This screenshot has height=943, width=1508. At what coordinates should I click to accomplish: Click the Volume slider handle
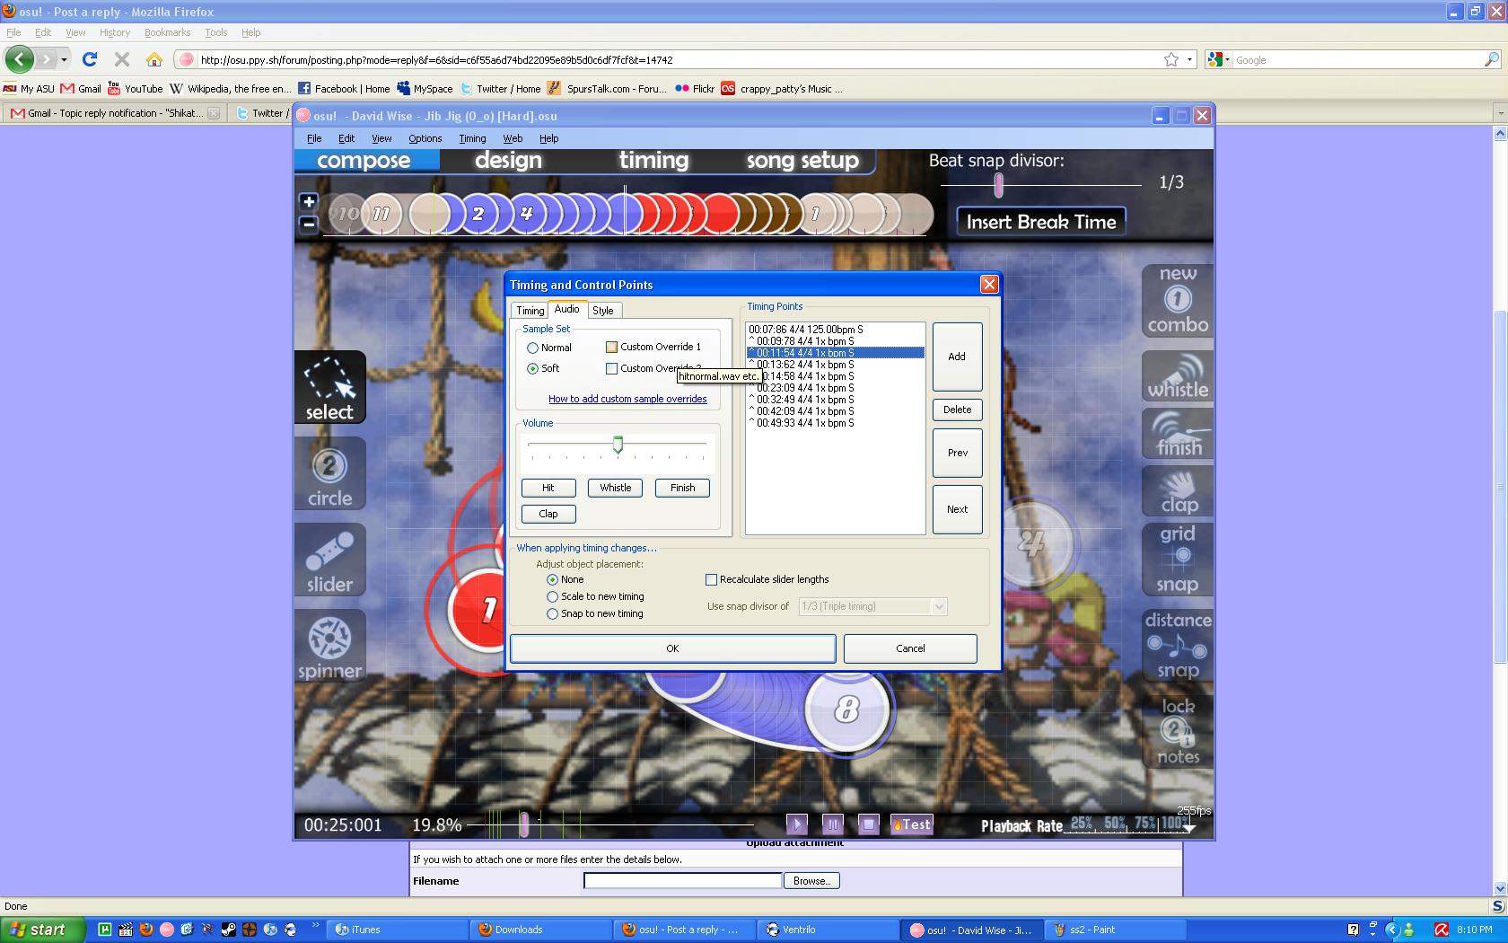click(618, 445)
